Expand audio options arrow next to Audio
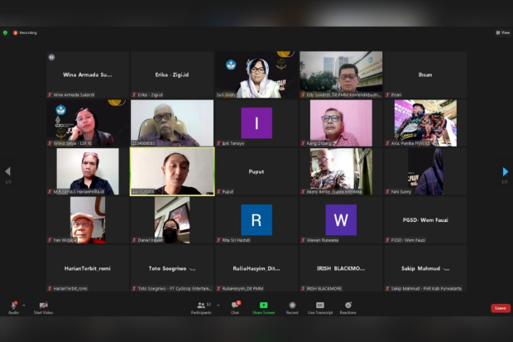513x342 pixels. [24, 305]
